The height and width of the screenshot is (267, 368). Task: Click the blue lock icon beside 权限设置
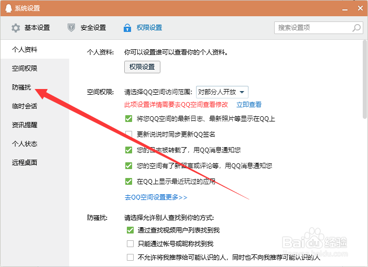[127, 28]
